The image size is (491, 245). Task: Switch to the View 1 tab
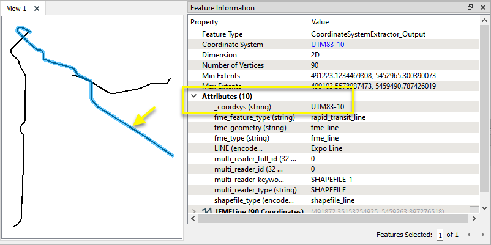(17, 9)
